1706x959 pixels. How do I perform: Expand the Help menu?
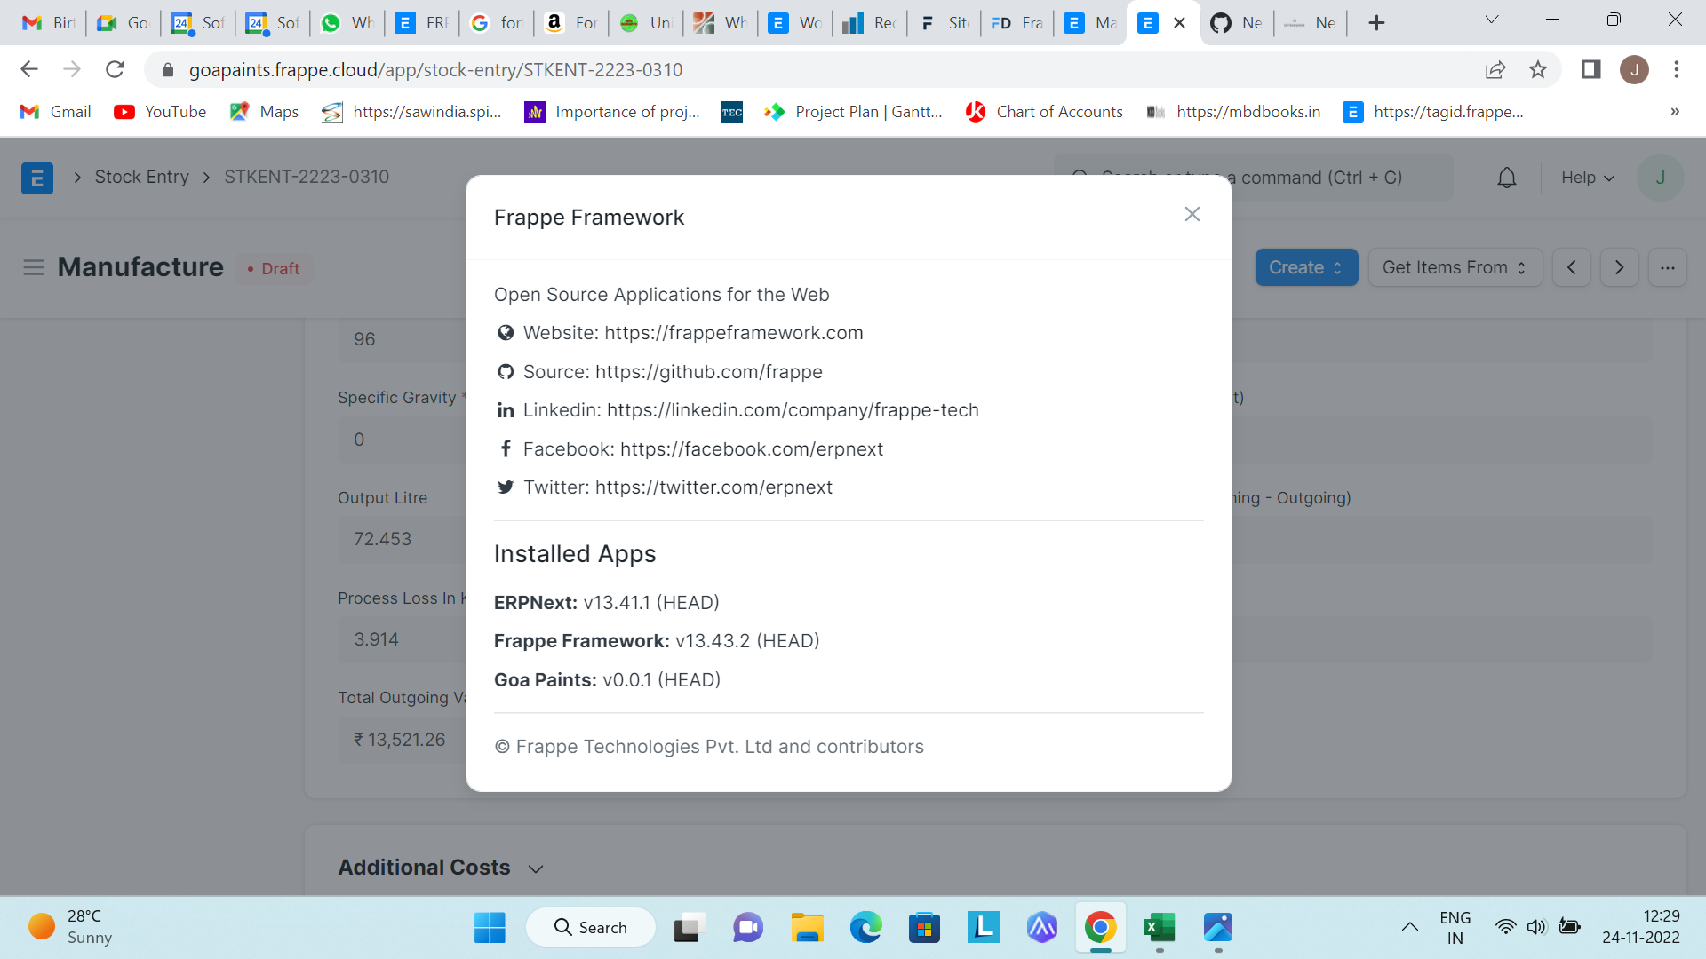pyautogui.click(x=1587, y=178)
